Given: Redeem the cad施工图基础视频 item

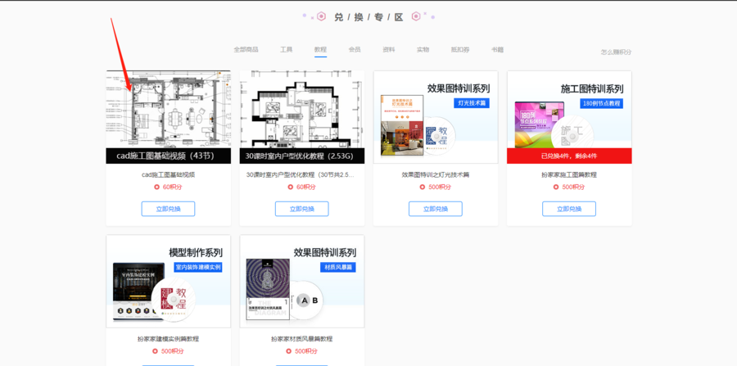Looking at the screenshot, I should pyautogui.click(x=168, y=209).
